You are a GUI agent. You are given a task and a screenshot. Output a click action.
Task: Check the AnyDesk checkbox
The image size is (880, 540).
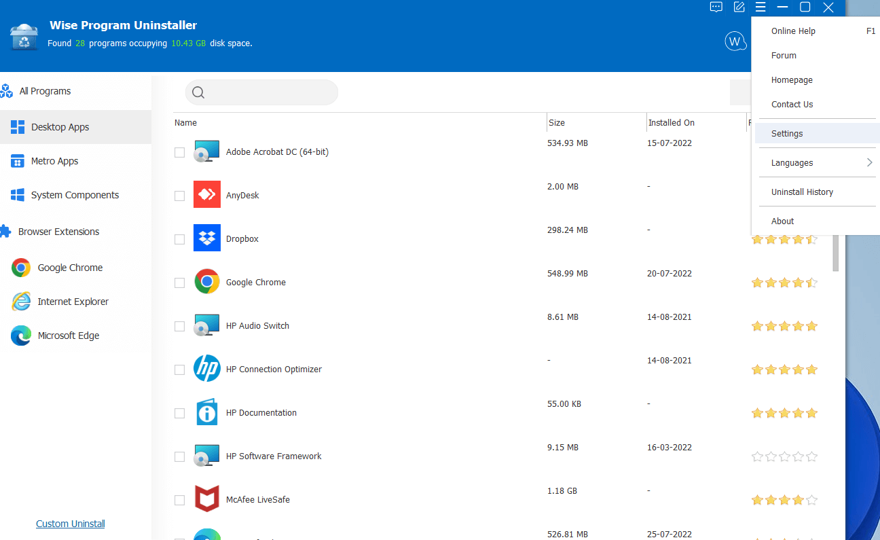click(x=179, y=196)
